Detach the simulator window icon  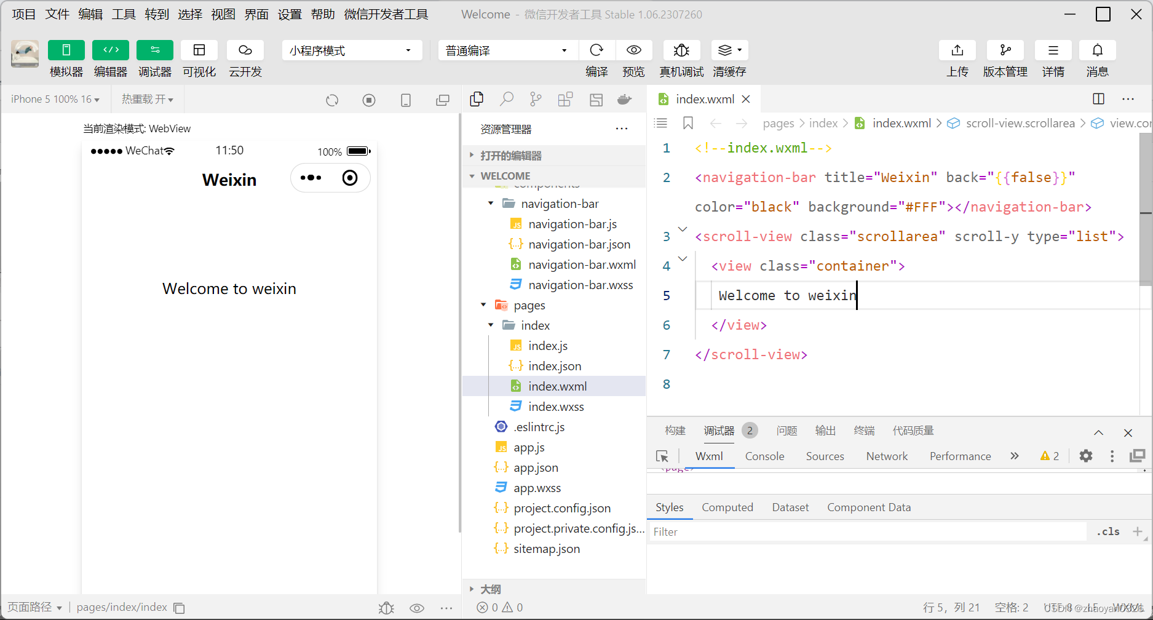[443, 100]
